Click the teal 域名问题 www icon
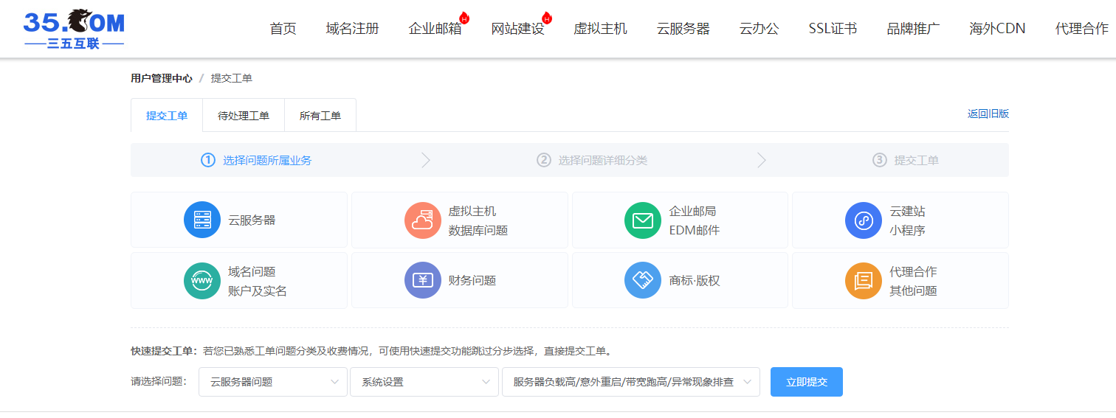Screen dimensions: 1116x418 201,280
